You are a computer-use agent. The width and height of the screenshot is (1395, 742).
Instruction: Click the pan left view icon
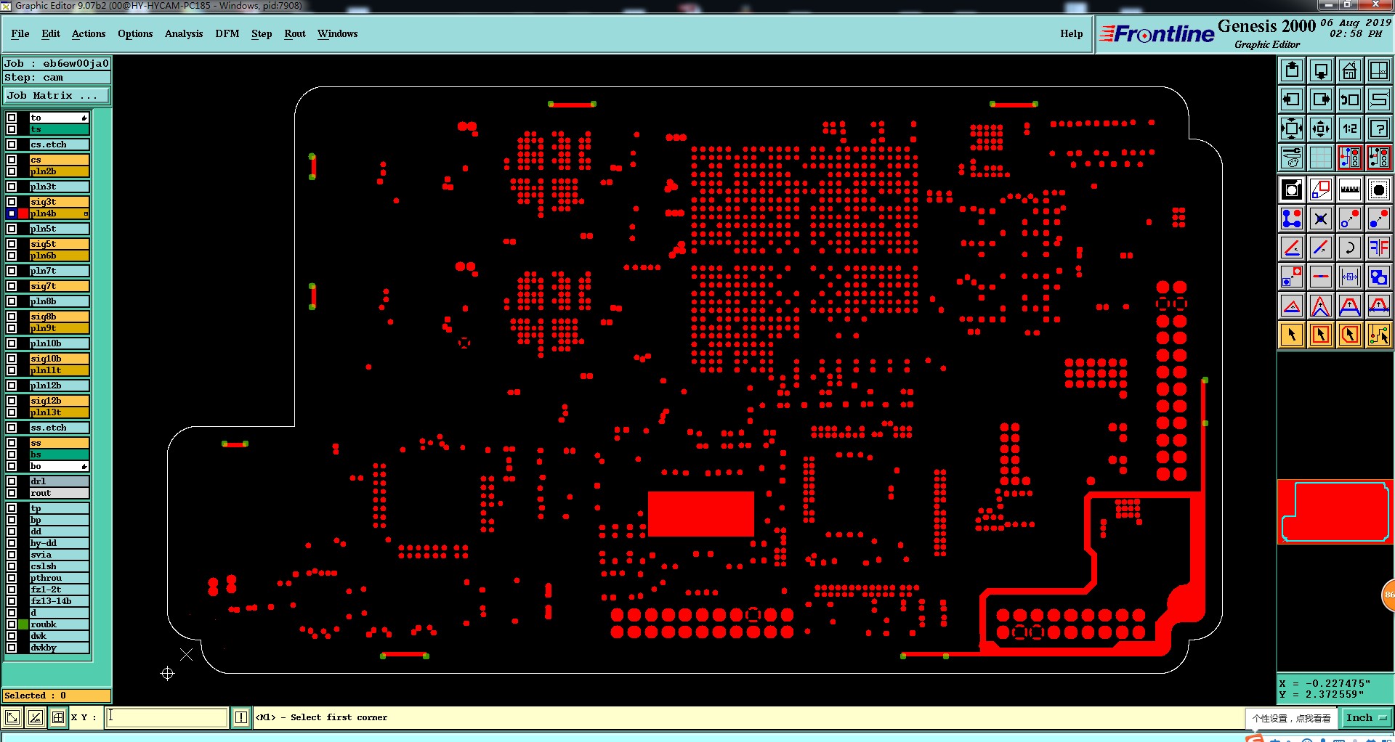1292,99
